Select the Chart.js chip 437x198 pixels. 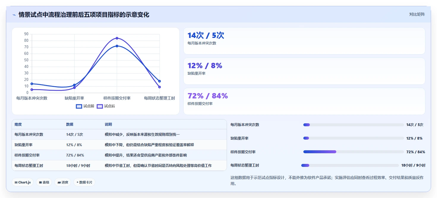click(23, 182)
